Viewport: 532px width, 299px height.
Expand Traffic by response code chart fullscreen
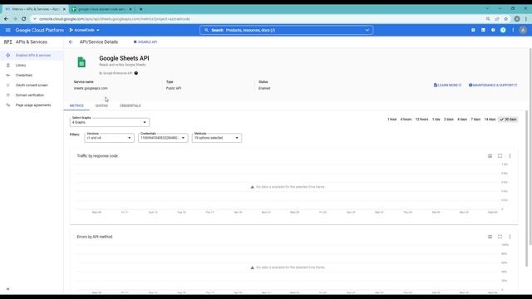tap(500, 156)
